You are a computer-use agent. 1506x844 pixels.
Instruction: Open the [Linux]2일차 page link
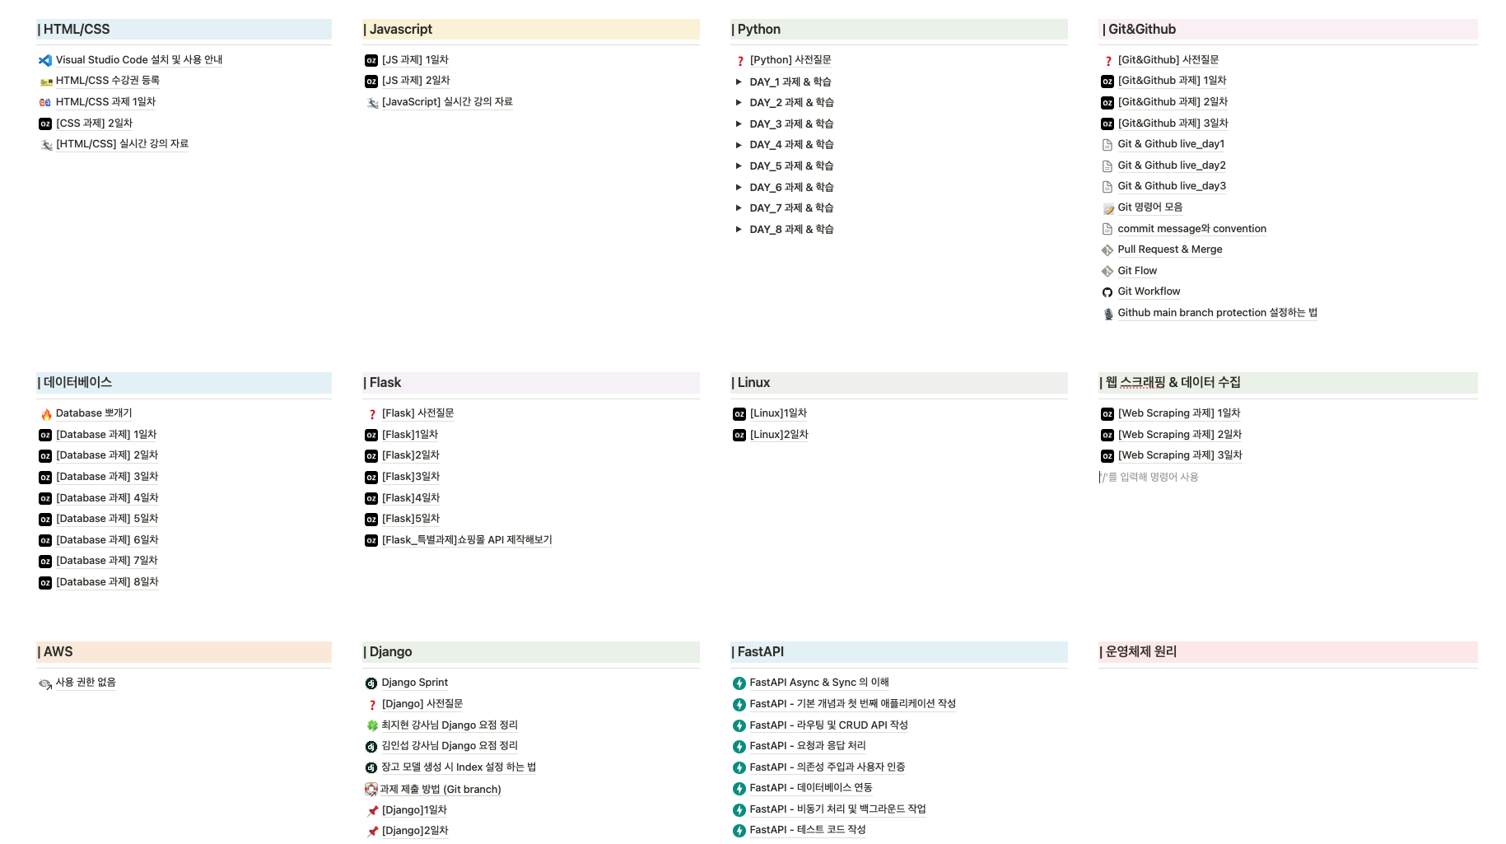pyautogui.click(x=779, y=435)
